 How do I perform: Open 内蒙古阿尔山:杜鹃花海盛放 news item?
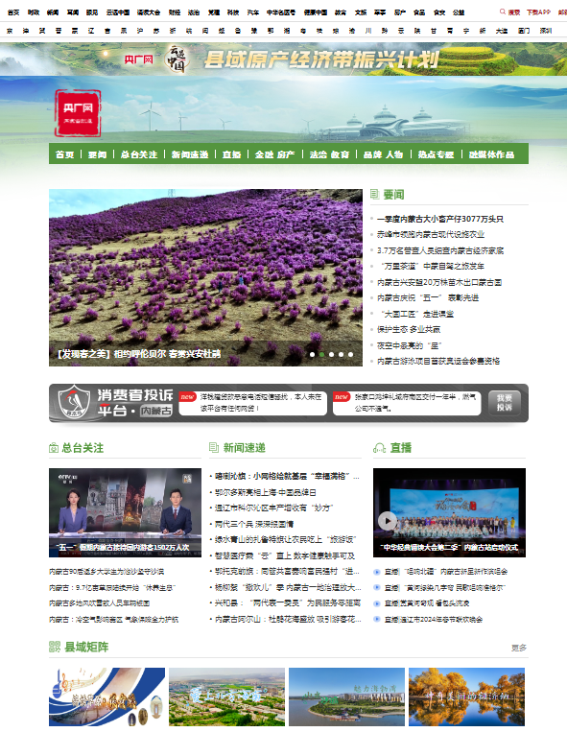coord(288,620)
